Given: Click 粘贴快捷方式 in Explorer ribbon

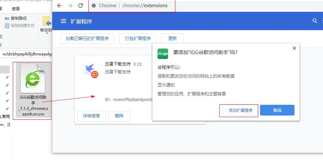Looking at the screenshot, I should [19, 26].
